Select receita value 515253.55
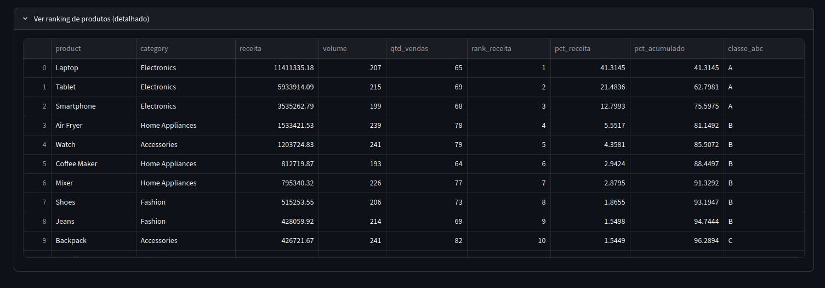This screenshot has height=288, width=825. pos(277,202)
